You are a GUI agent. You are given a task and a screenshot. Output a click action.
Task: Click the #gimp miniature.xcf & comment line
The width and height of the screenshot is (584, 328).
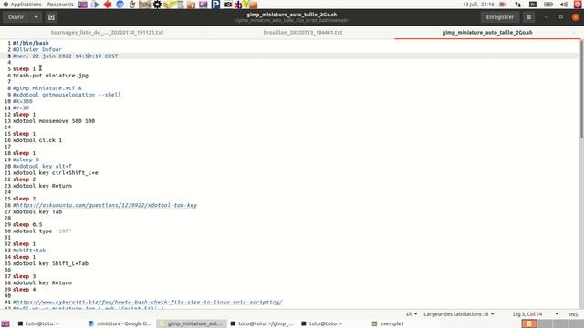coord(47,88)
